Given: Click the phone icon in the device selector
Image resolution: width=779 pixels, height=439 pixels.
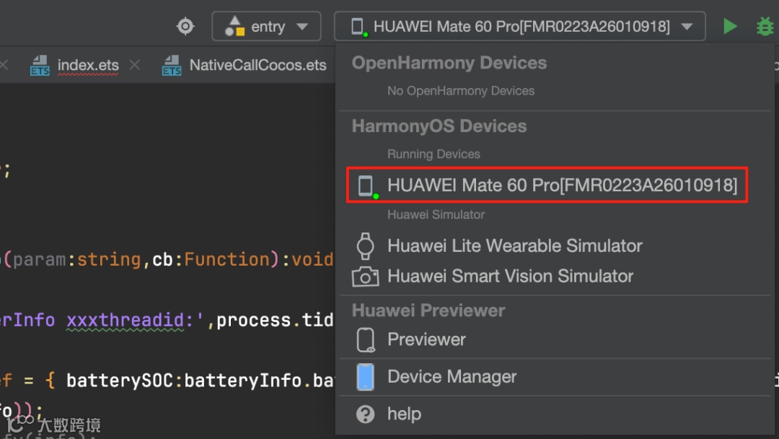Looking at the screenshot, I should pyautogui.click(x=358, y=26).
